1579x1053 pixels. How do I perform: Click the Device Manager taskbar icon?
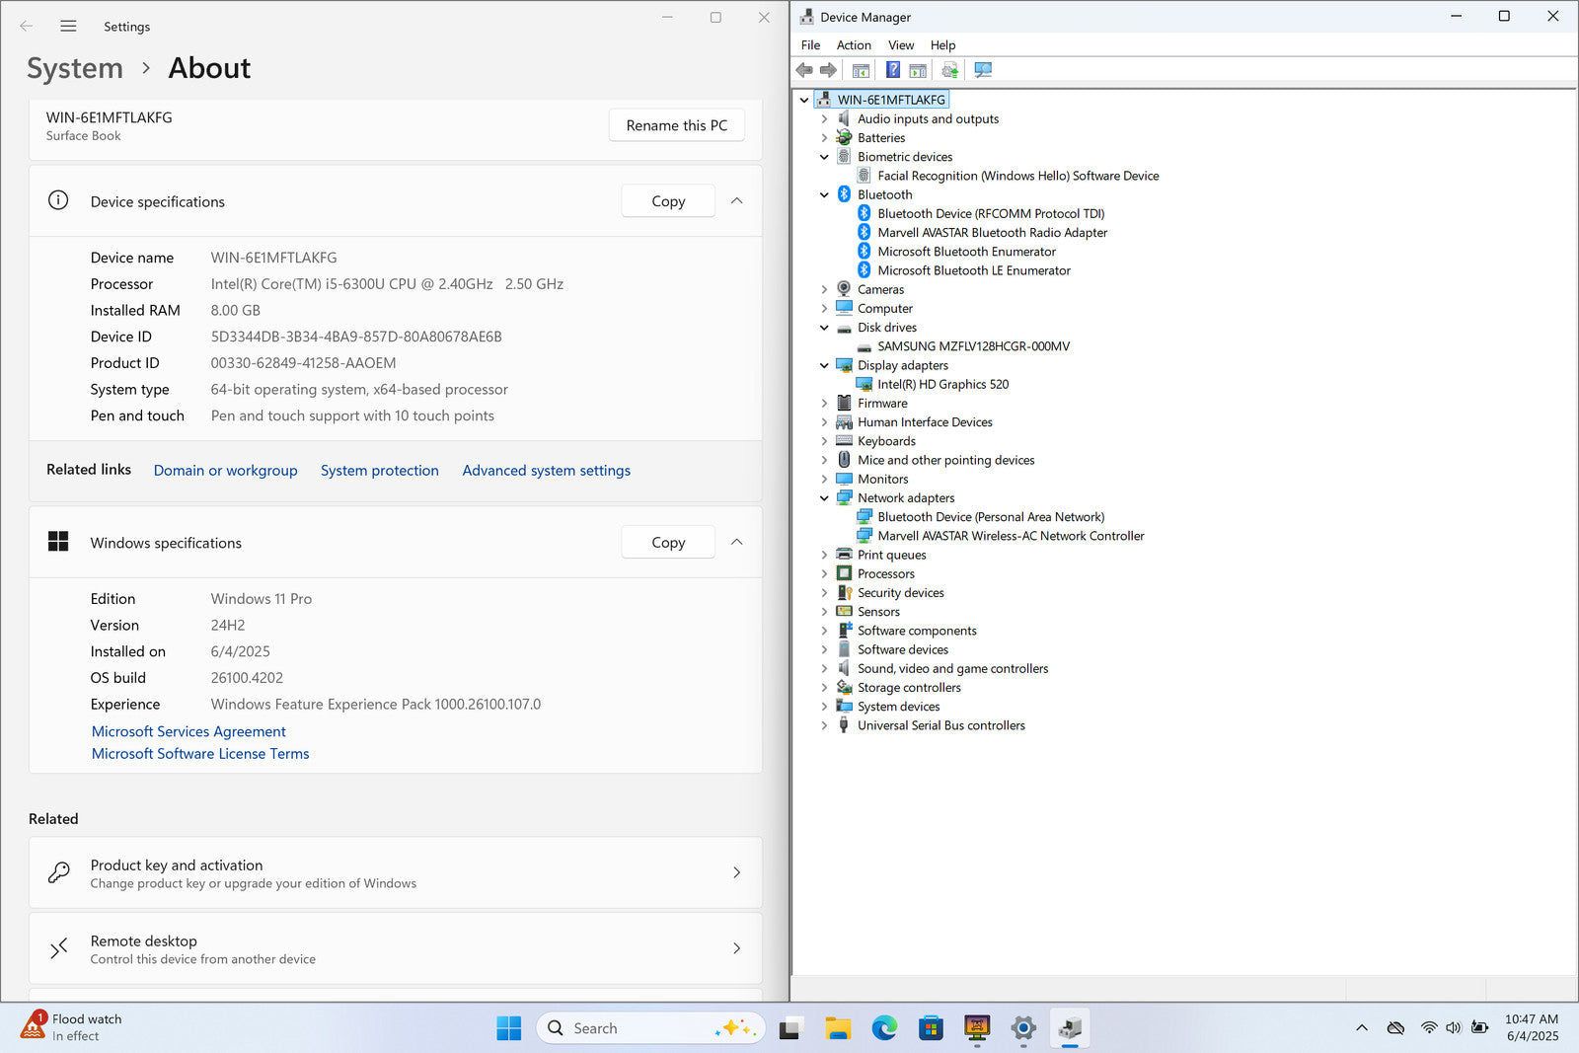[1070, 1028]
